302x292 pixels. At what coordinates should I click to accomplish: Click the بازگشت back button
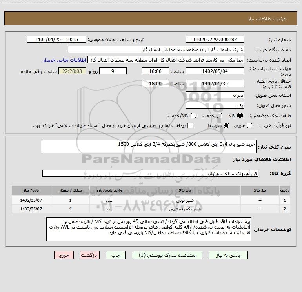pos(90,255)
